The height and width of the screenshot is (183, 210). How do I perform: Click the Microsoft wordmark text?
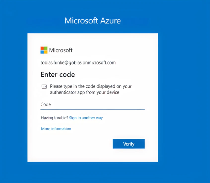61,50
